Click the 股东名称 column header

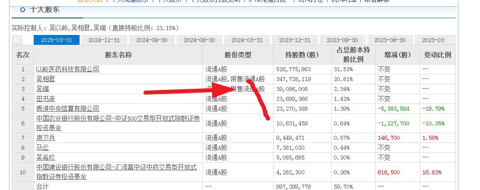pyautogui.click(x=119, y=55)
